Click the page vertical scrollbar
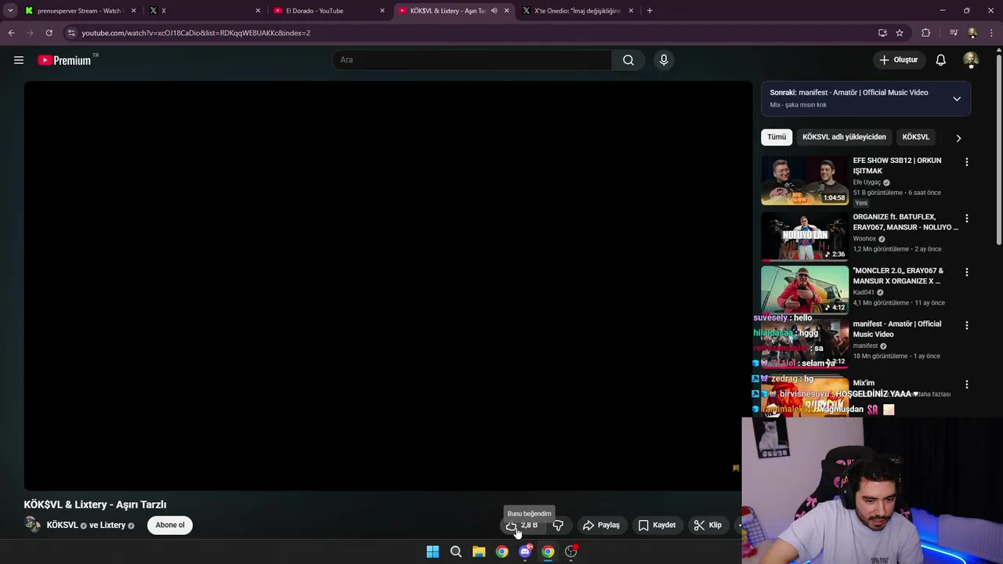The image size is (1003, 564). pyautogui.click(x=999, y=149)
